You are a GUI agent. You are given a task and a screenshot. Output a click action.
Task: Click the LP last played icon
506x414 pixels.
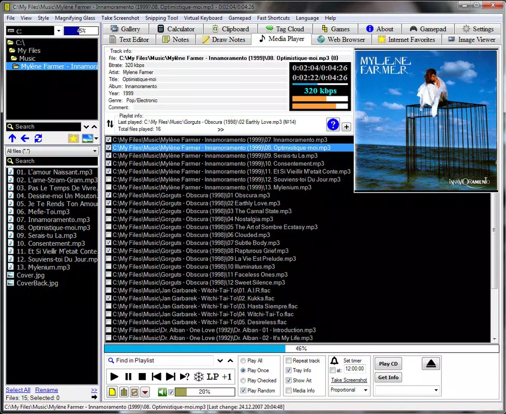coord(213,377)
